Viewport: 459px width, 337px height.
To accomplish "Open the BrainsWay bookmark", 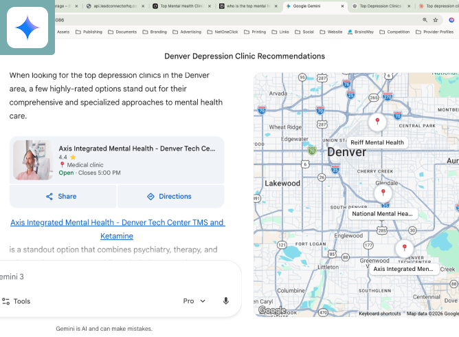I will pyautogui.click(x=360, y=32).
